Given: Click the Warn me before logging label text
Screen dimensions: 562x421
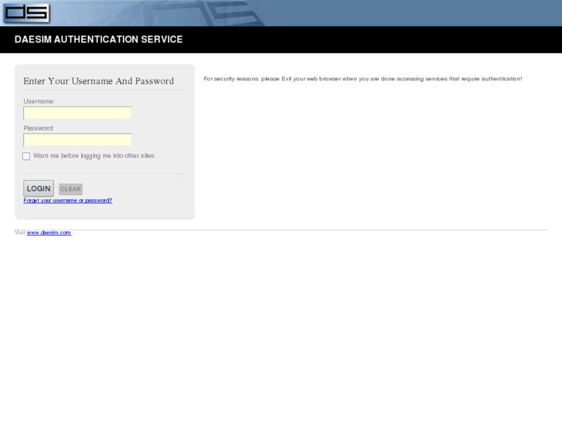Looking at the screenshot, I should click(94, 156).
